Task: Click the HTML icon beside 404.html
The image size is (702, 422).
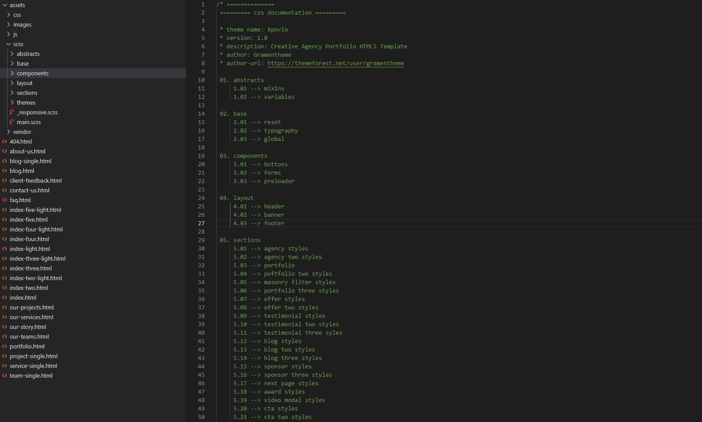Action: [x=4, y=142]
